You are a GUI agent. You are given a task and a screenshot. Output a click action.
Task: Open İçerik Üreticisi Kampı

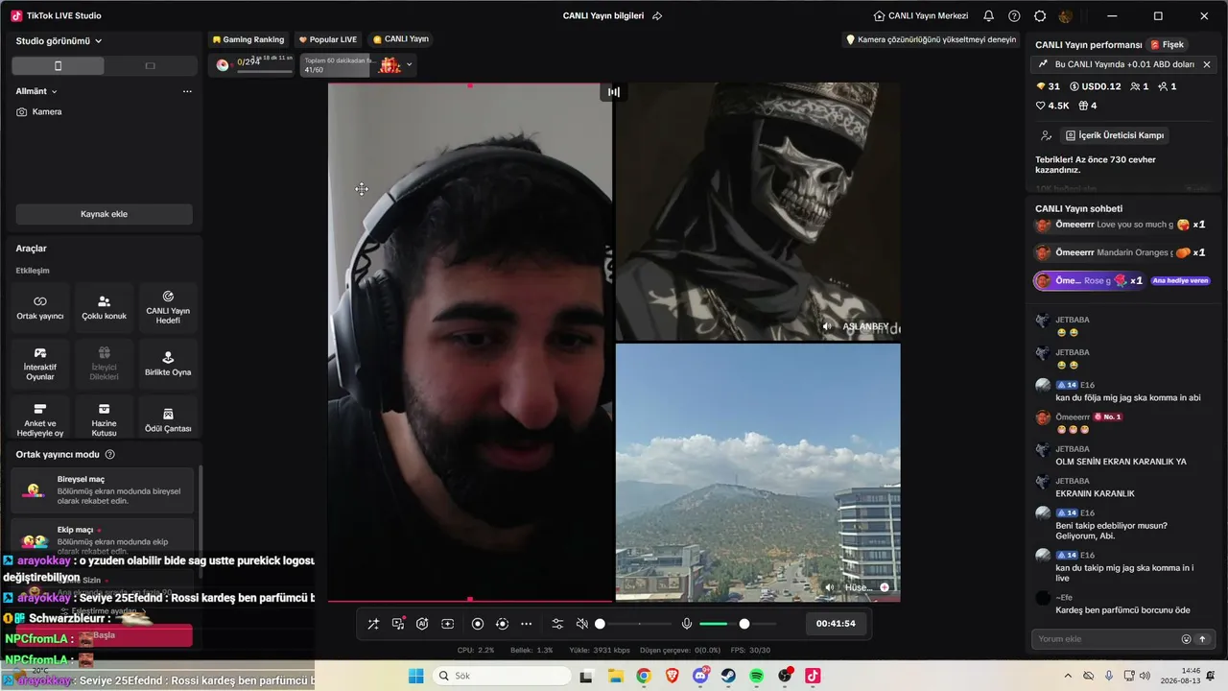tap(1115, 135)
